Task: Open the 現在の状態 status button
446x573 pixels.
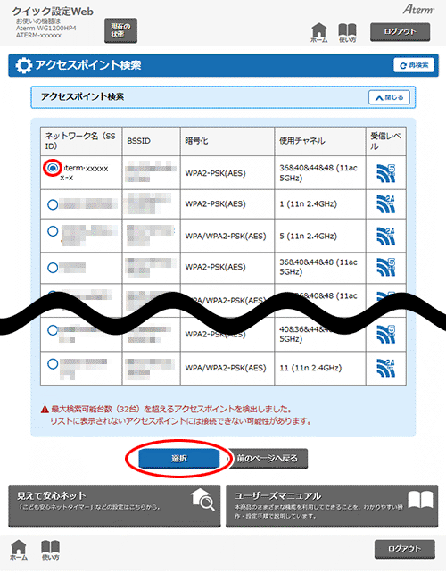Action: point(121,30)
